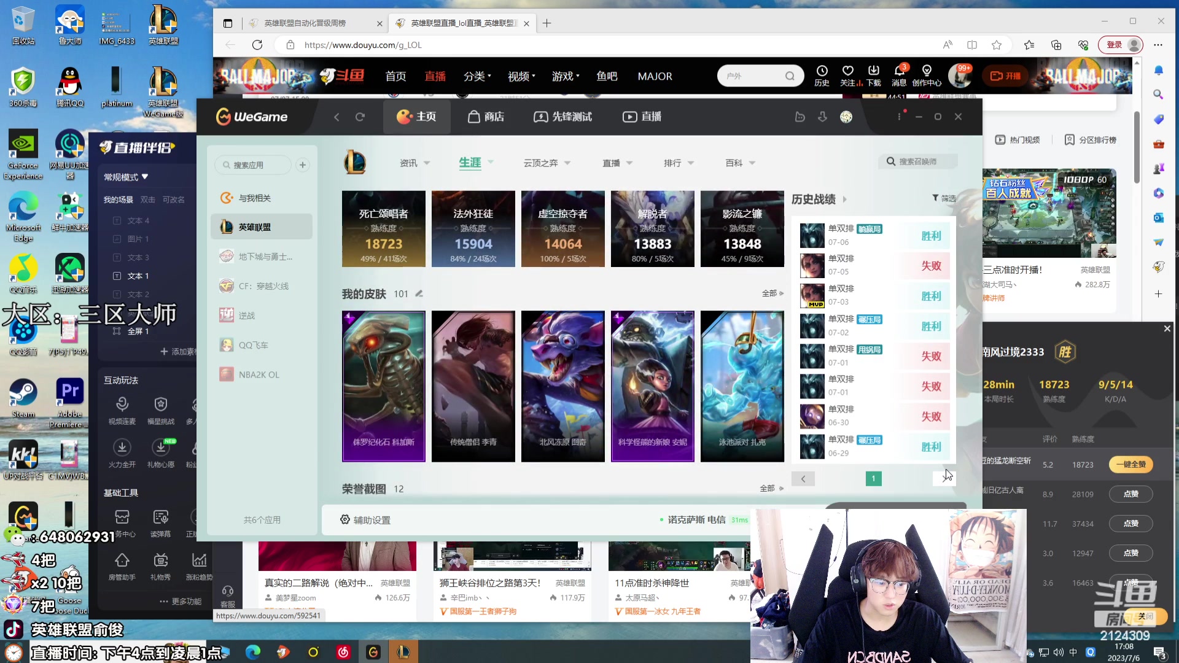Click Douyu 开播 button
The height and width of the screenshot is (663, 1179).
1005,76
